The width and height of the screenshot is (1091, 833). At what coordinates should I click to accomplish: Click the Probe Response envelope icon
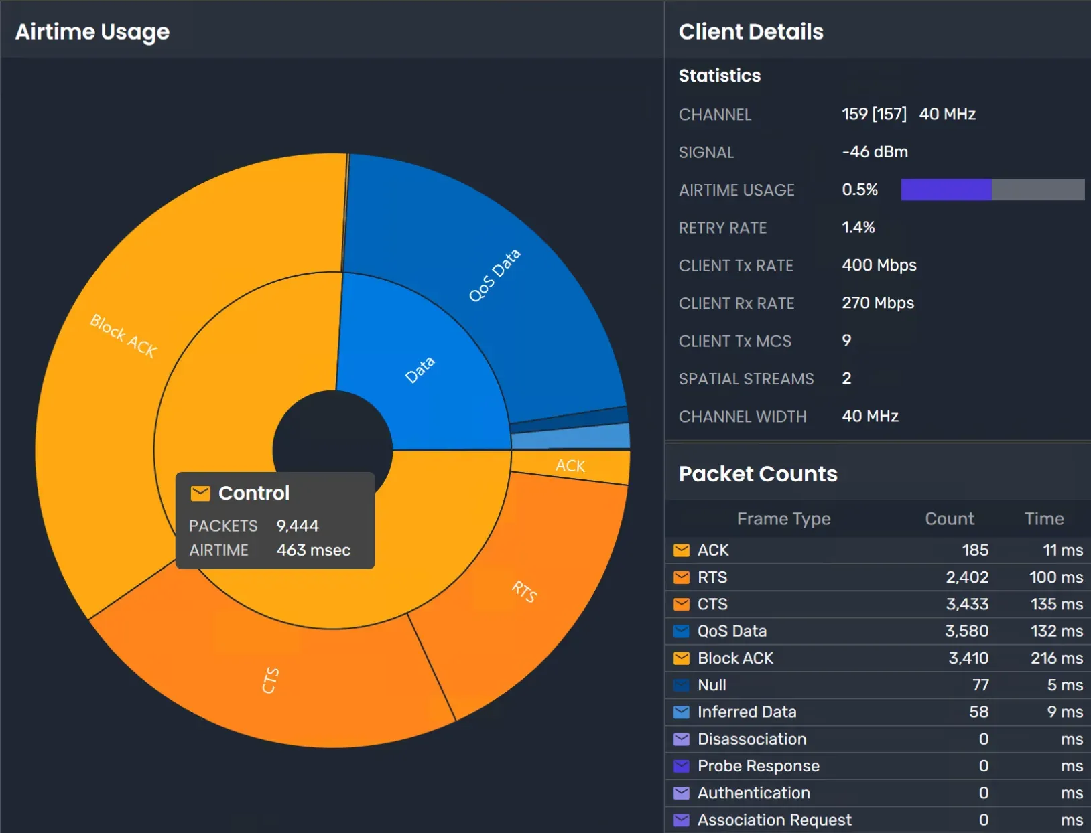click(682, 765)
